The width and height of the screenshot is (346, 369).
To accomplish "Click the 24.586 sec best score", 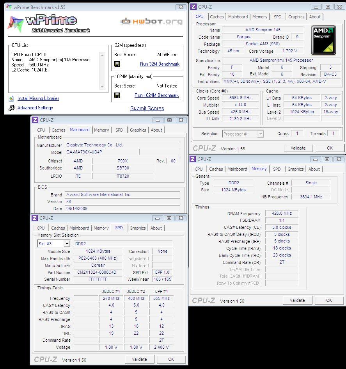I will point(167,55).
